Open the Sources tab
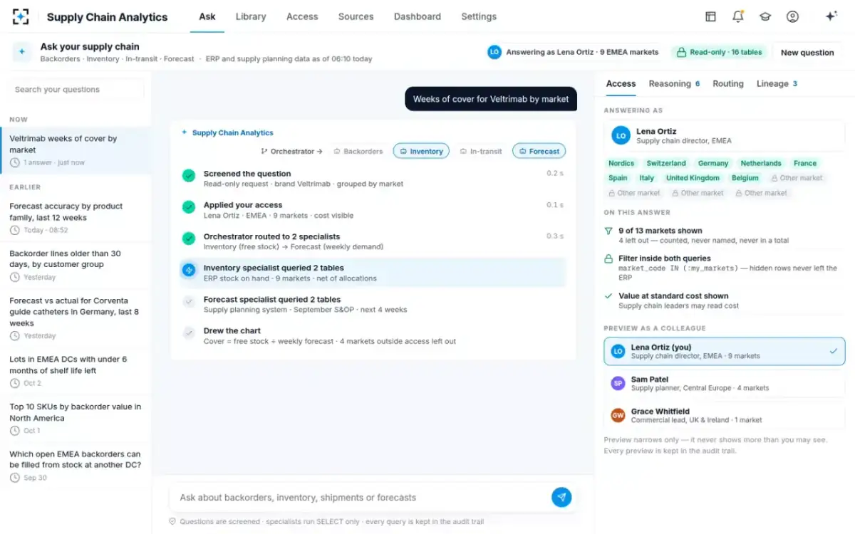Image resolution: width=855 pixels, height=534 pixels. (x=356, y=16)
